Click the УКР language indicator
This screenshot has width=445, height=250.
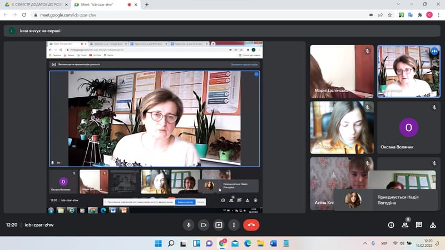[x=384, y=243]
